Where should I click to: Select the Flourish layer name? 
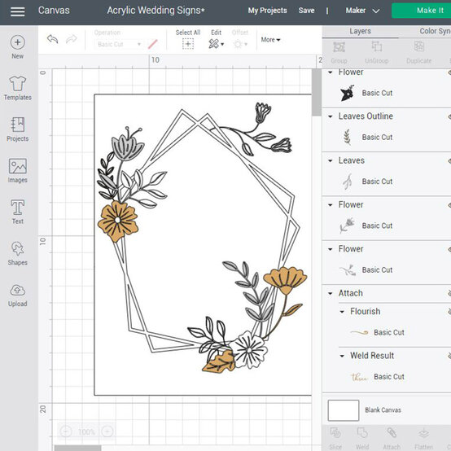[365, 312]
